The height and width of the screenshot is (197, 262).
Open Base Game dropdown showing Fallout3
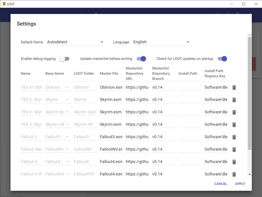[58, 137]
